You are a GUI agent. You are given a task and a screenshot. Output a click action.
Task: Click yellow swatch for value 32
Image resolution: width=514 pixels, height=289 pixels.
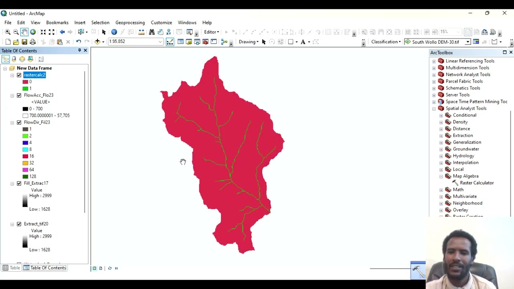tap(25, 163)
